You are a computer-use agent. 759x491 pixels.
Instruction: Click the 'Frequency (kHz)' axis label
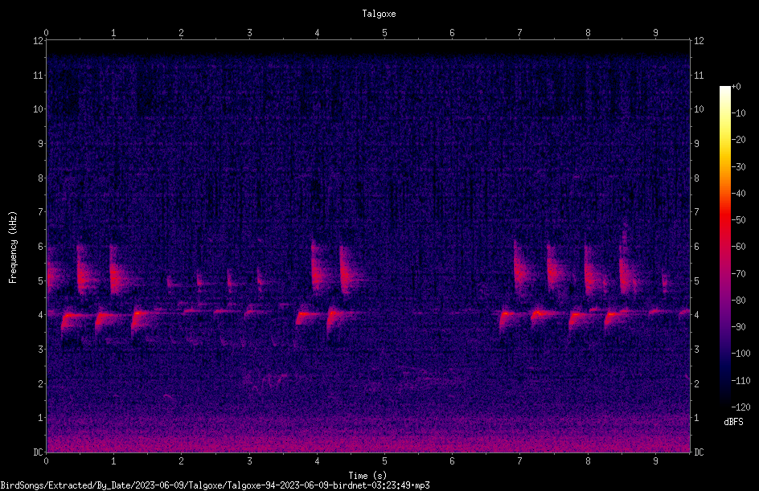pos(13,248)
